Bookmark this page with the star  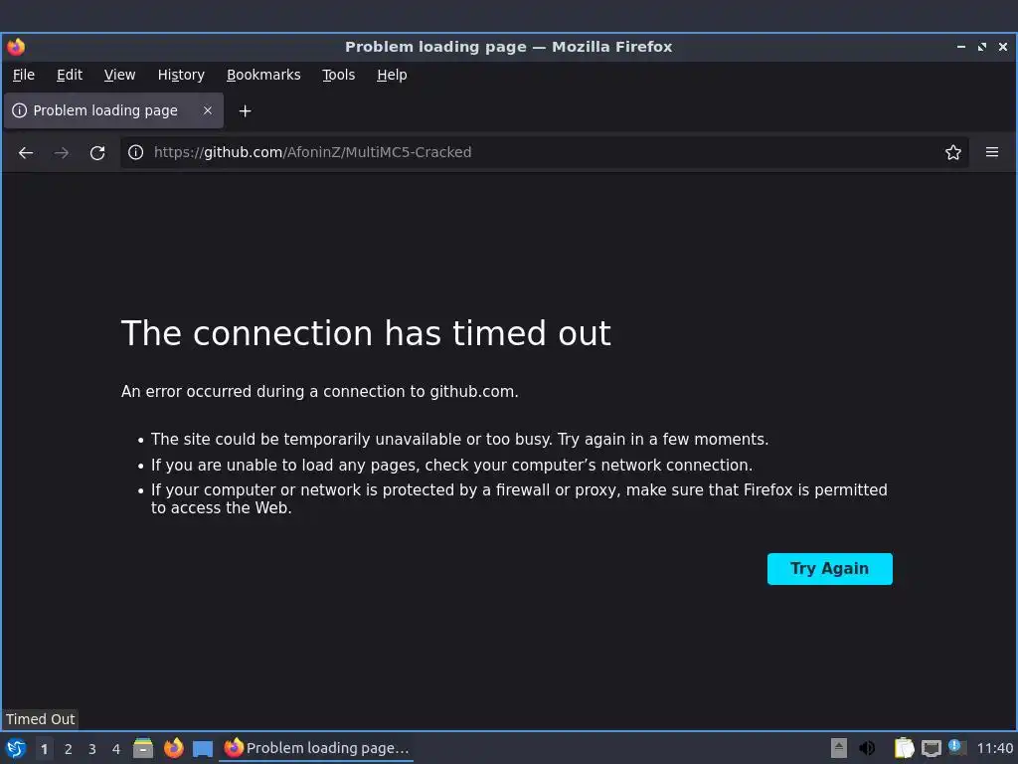[x=952, y=152]
